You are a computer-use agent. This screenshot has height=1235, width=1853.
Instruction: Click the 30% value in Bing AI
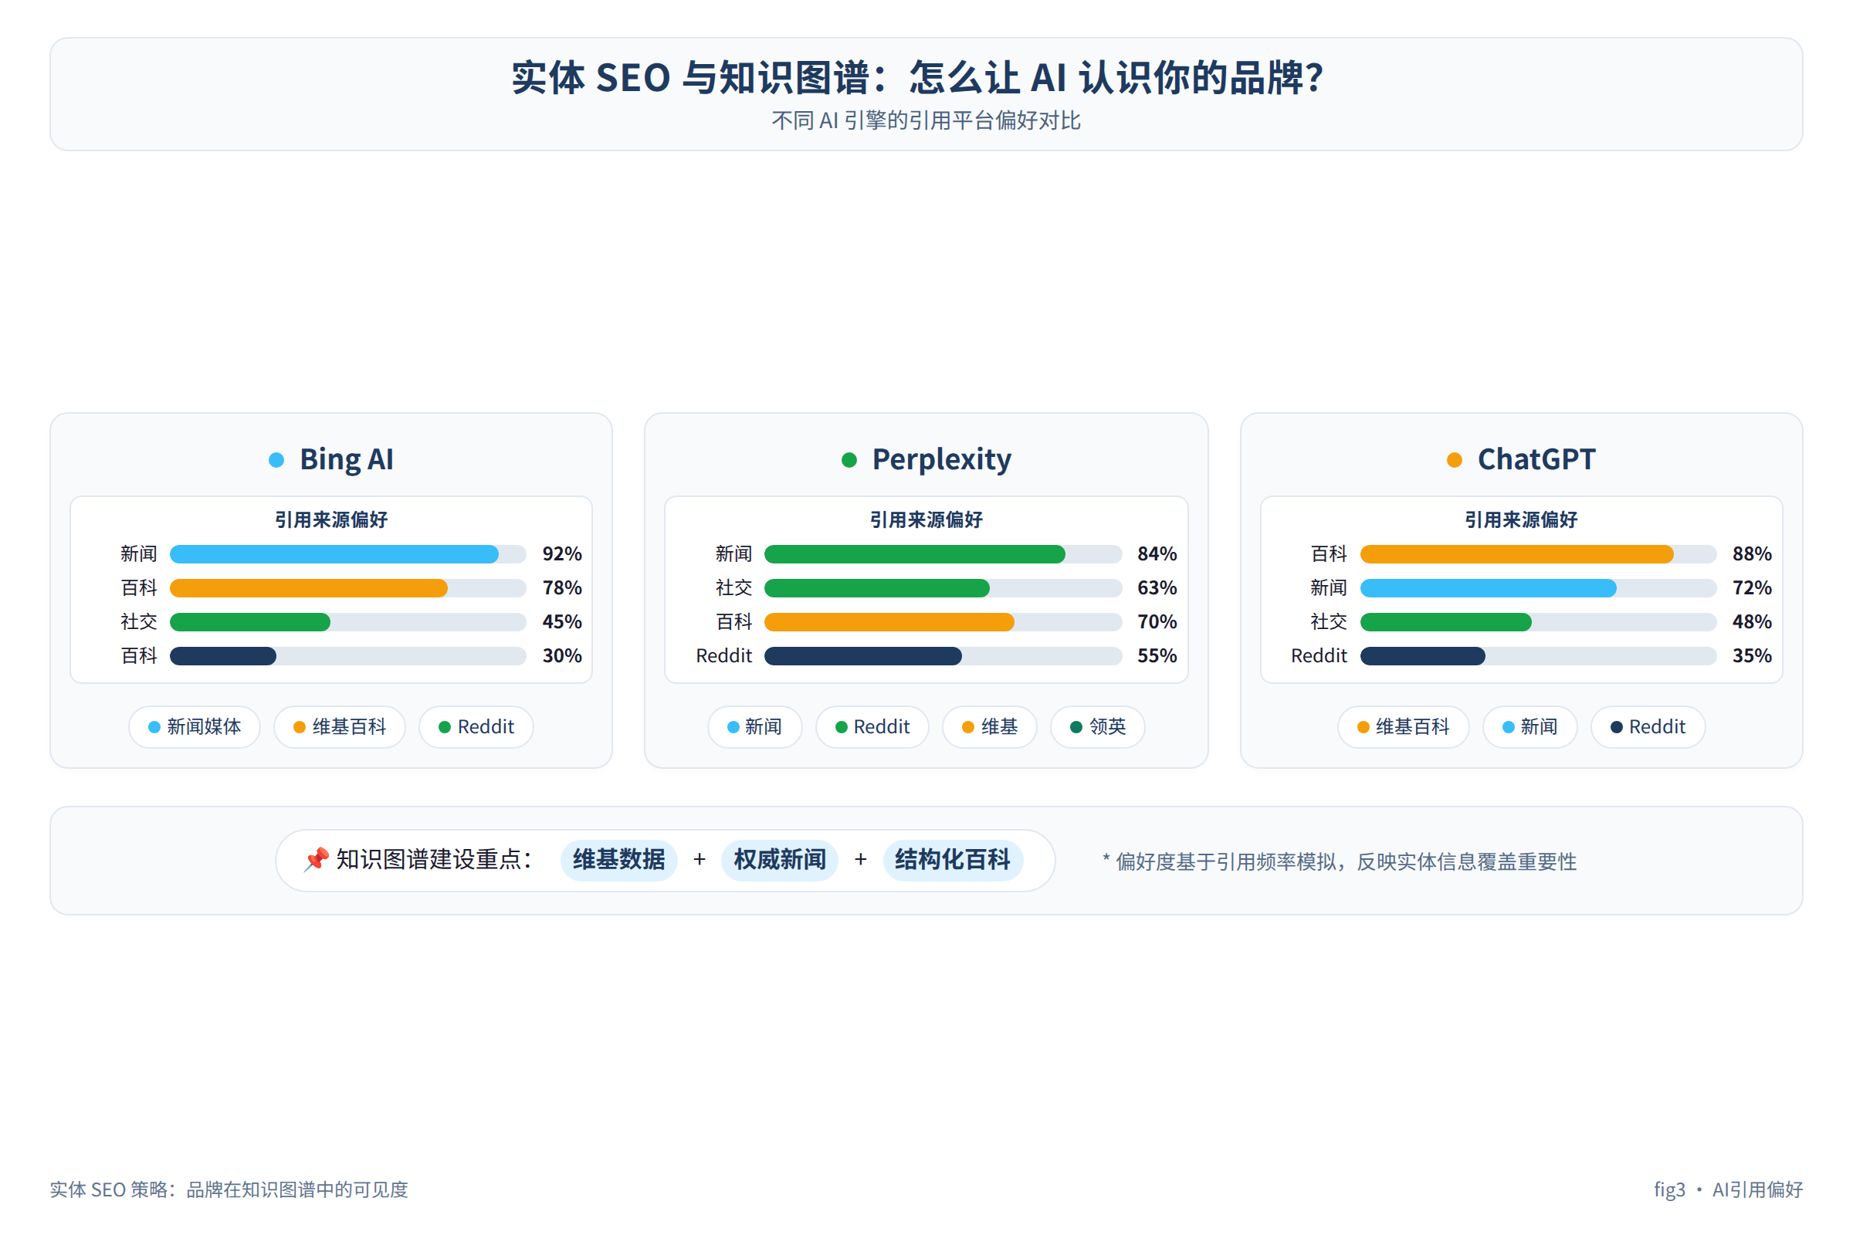tap(563, 656)
